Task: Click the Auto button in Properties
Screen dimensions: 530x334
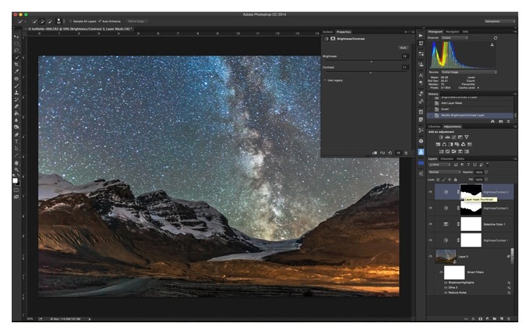Action: coord(403,48)
